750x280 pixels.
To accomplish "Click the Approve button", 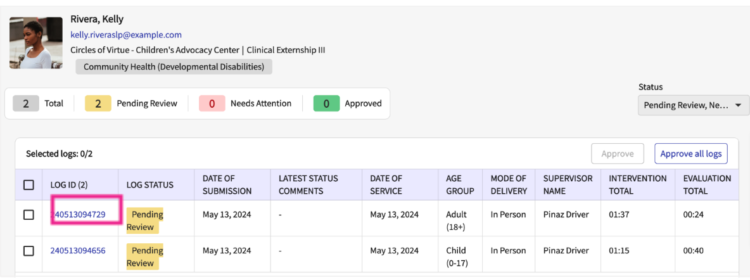I will coord(617,154).
